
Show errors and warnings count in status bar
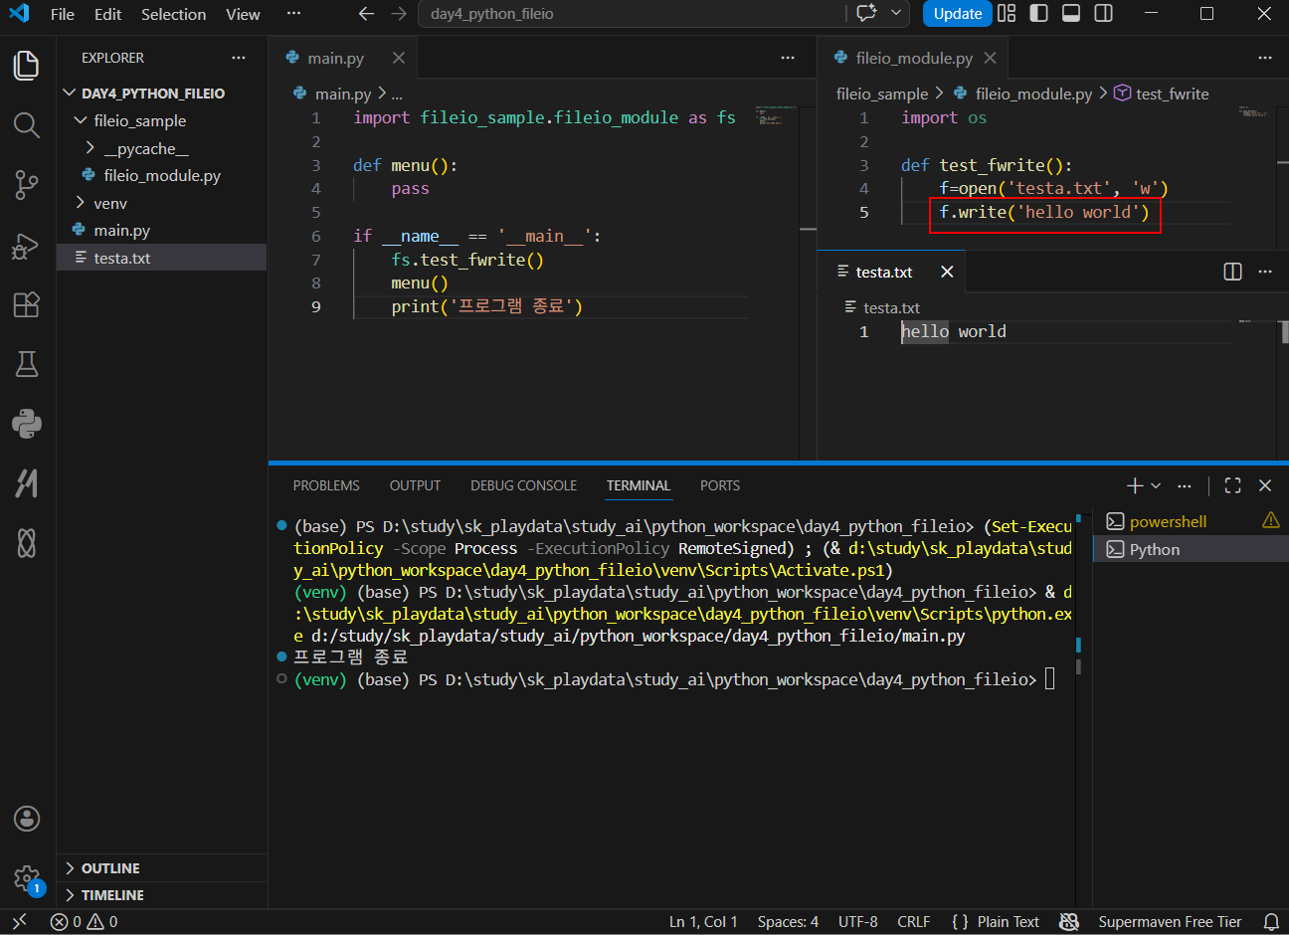[x=84, y=922]
